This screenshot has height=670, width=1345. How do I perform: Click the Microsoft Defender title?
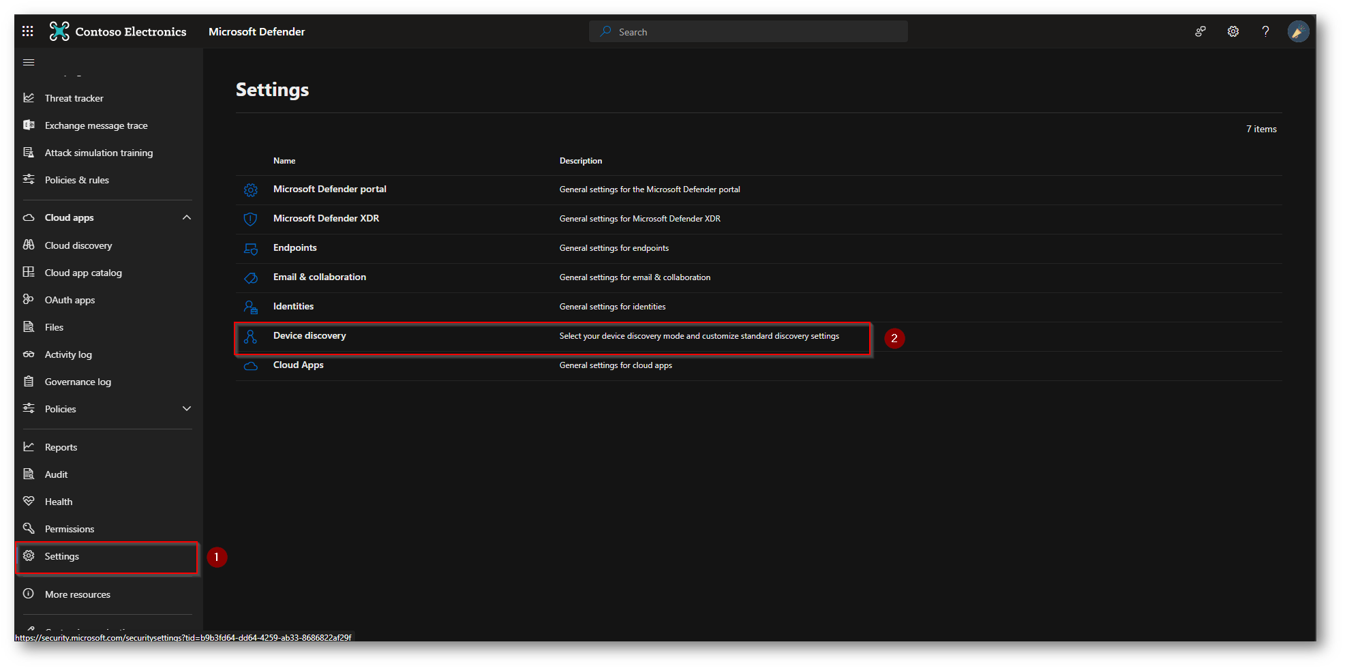256,31
